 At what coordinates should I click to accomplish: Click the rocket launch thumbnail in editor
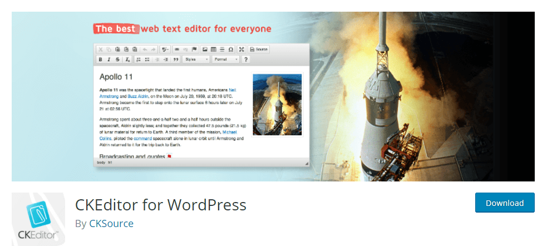click(x=278, y=105)
